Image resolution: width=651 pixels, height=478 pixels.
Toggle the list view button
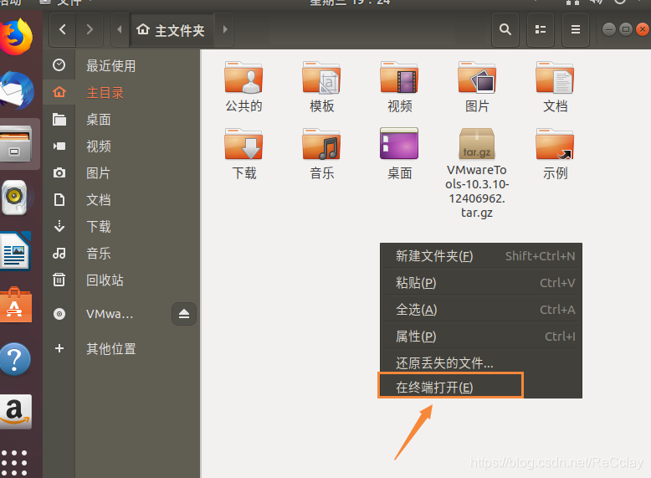click(x=541, y=29)
